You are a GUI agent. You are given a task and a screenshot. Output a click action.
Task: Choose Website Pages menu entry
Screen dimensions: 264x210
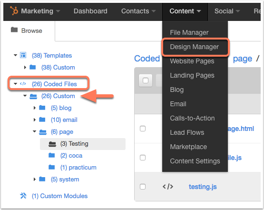192,61
